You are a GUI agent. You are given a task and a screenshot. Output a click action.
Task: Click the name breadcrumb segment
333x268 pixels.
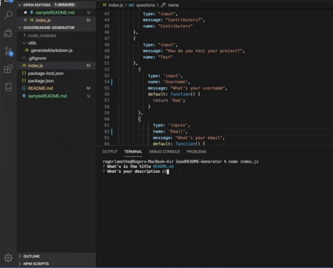(x=173, y=5)
